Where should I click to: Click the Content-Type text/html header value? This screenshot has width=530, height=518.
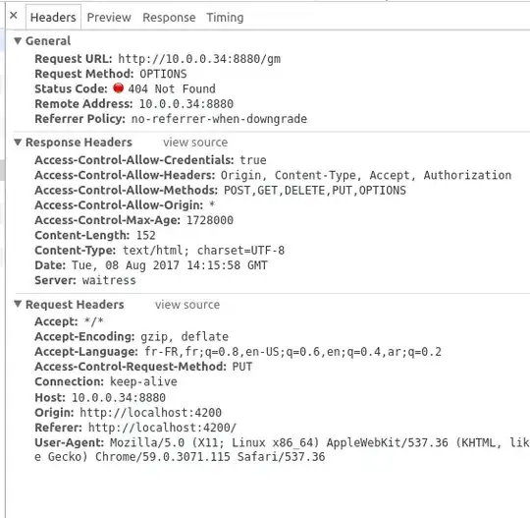(x=203, y=251)
